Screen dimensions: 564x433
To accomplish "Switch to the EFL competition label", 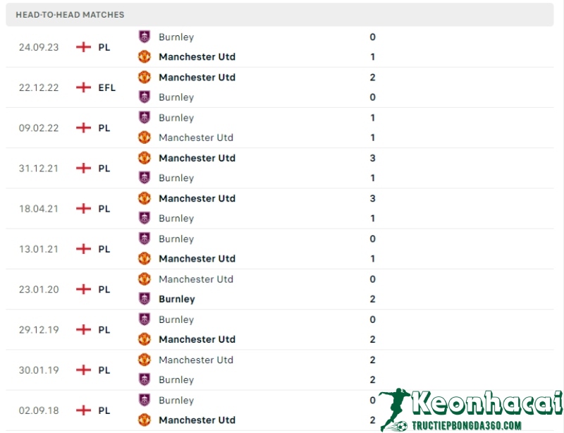I will point(106,87).
